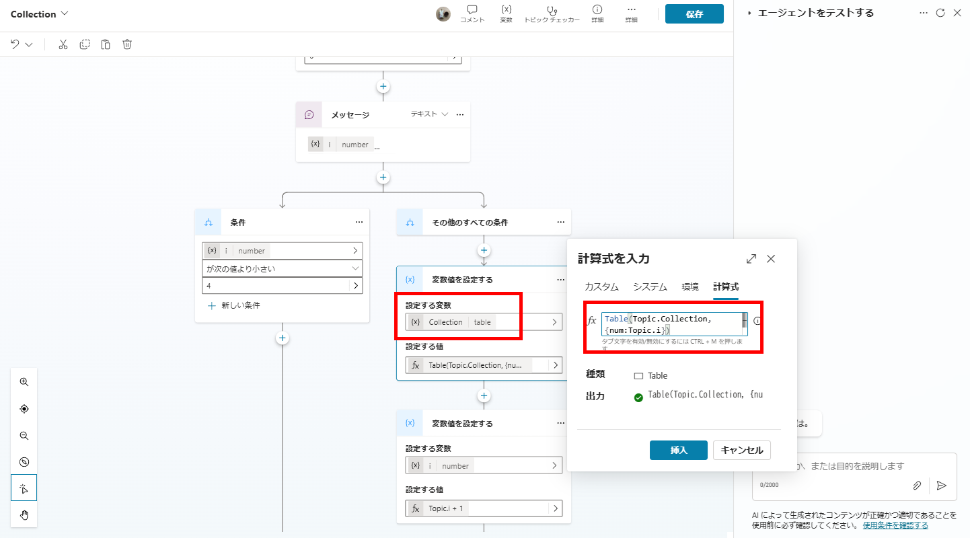This screenshot has width=970, height=538.
Task: Cut the selected node with scissors icon
Action: (63, 44)
